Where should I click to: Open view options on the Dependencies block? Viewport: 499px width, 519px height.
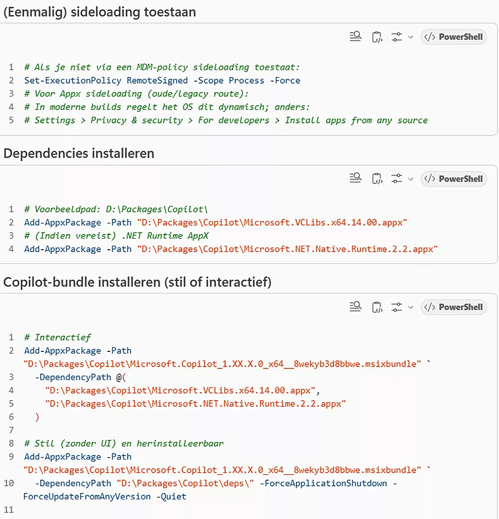pyautogui.click(x=397, y=179)
